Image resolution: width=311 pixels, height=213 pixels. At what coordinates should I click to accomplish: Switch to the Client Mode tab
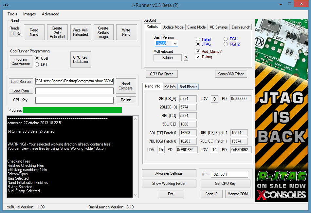click(x=196, y=27)
